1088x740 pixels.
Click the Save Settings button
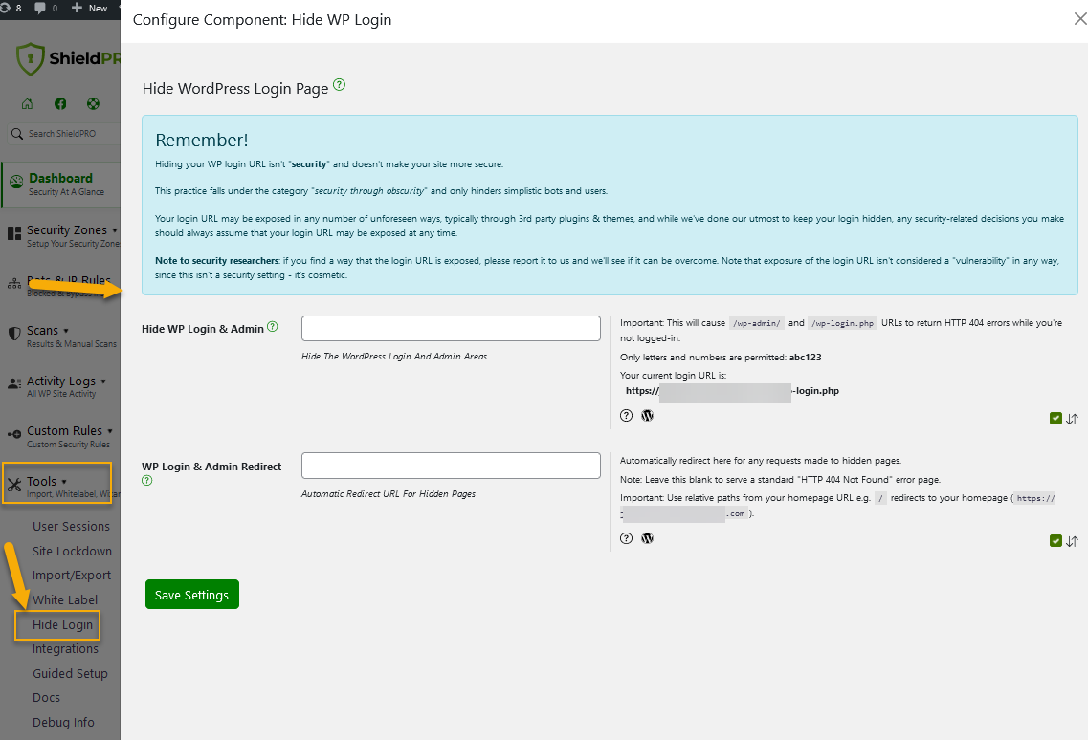192,595
